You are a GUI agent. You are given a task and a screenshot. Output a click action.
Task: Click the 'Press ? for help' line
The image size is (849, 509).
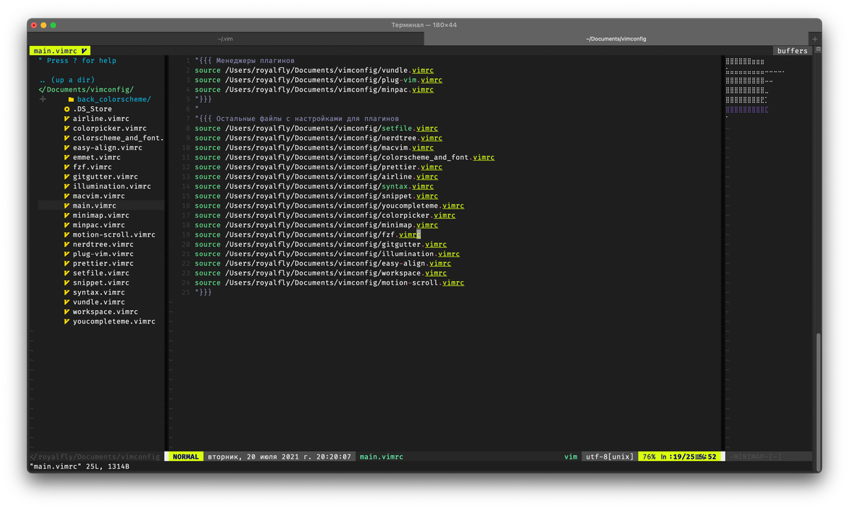pos(78,61)
